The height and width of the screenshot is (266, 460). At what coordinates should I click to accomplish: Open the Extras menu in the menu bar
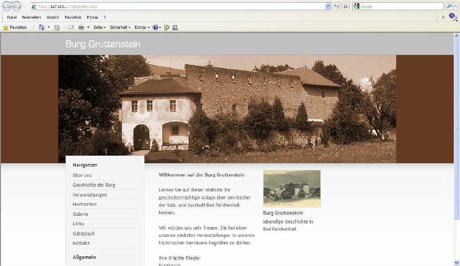click(93, 17)
